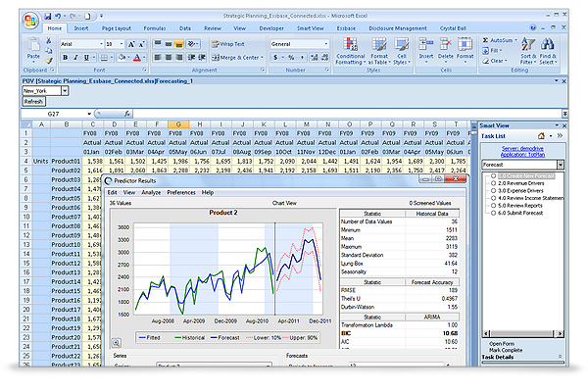Open the Analyze menu in Predictor Results
Image resolution: width=588 pixels, height=392 pixels.
[x=151, y=193]
